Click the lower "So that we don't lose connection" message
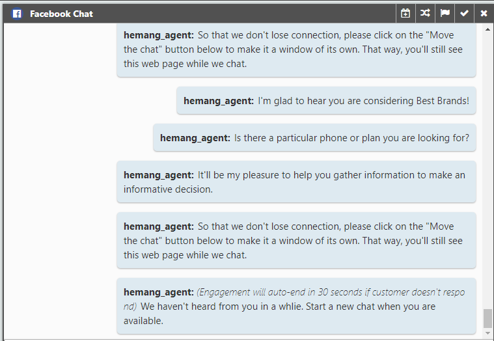 (x=296, y=241)
